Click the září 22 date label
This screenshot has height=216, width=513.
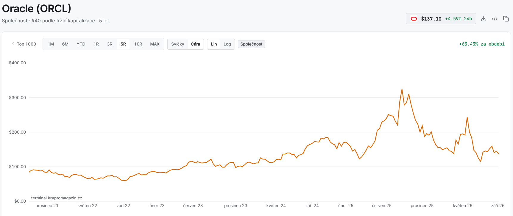pos(123,206)
